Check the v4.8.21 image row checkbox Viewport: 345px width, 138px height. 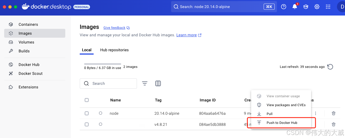87,124
